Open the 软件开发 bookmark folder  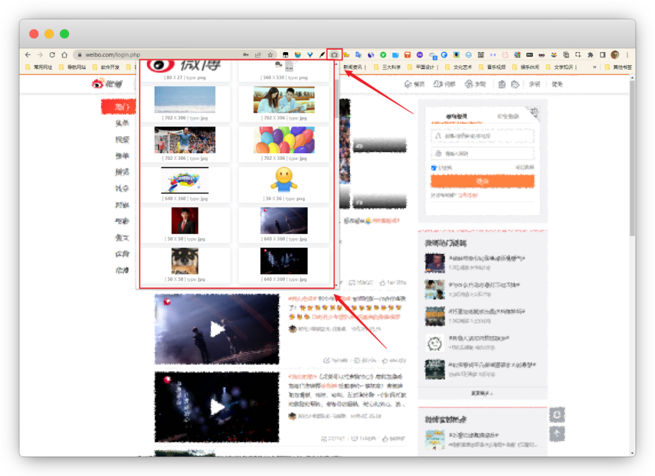click(x=106, y=67)
